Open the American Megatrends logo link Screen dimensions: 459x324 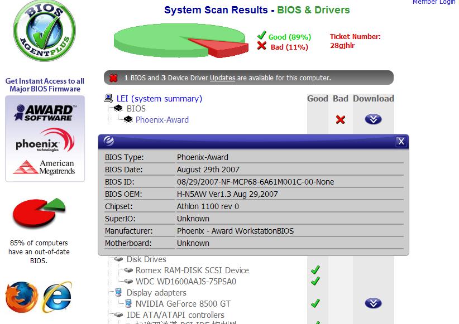[x=44, y=167]
